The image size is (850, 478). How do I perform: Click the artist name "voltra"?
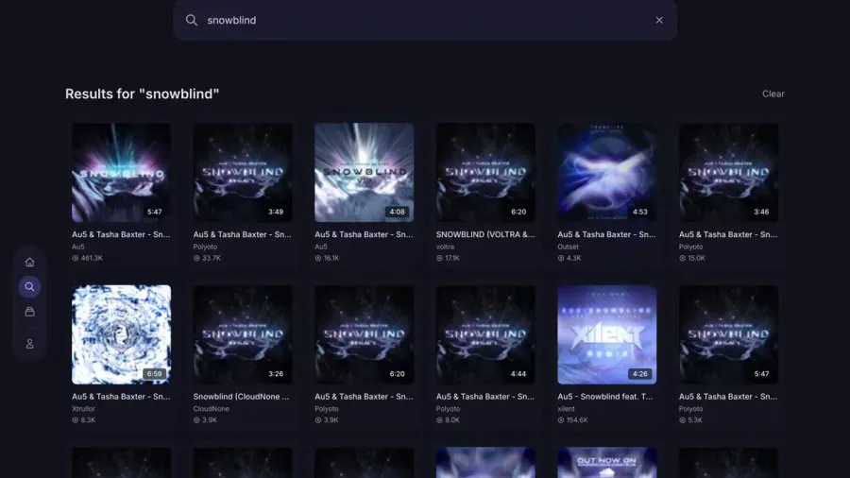pos(445,247)
